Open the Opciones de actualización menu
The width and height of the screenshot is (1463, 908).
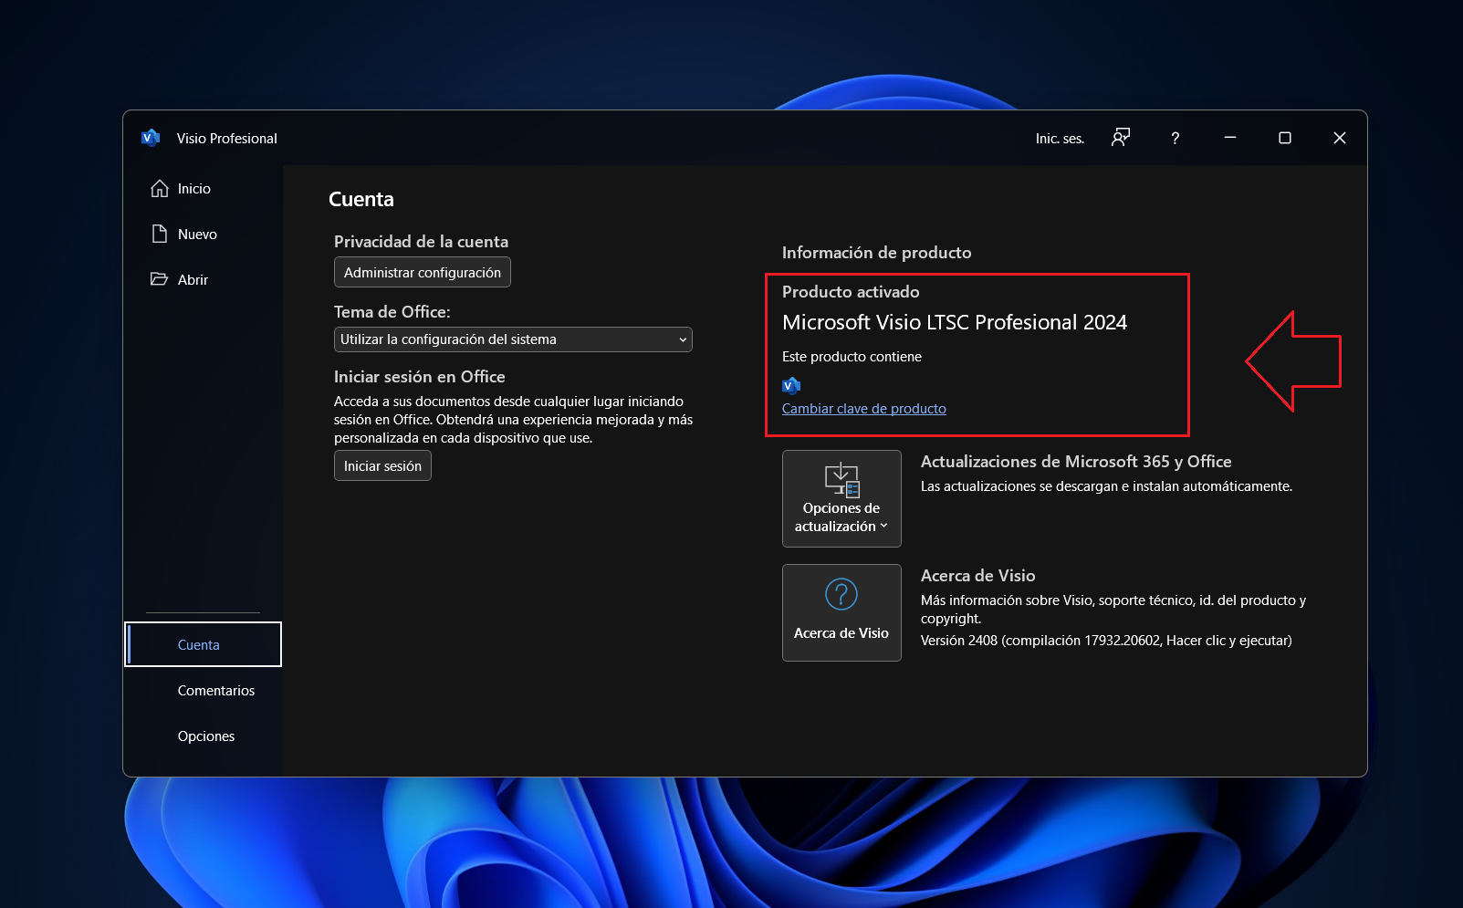(x=841, y=498)
